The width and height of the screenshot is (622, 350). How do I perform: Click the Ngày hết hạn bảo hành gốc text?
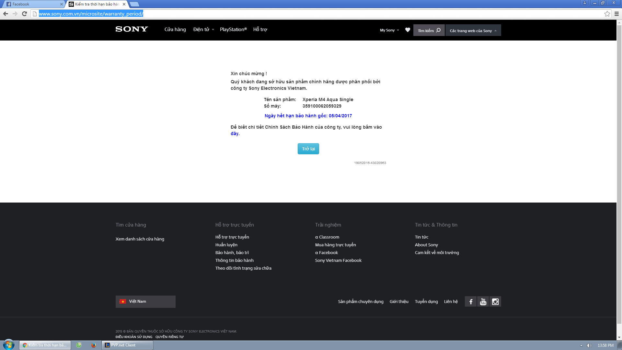point(308,116)
